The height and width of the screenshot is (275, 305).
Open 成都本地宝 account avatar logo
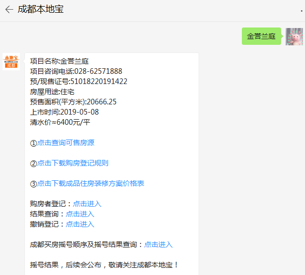coord(11,62)
